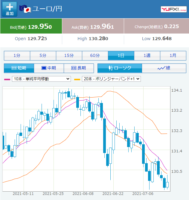Switch to 線 line chart type
This screenshot has height=200, width=189.
click(164, 68)
